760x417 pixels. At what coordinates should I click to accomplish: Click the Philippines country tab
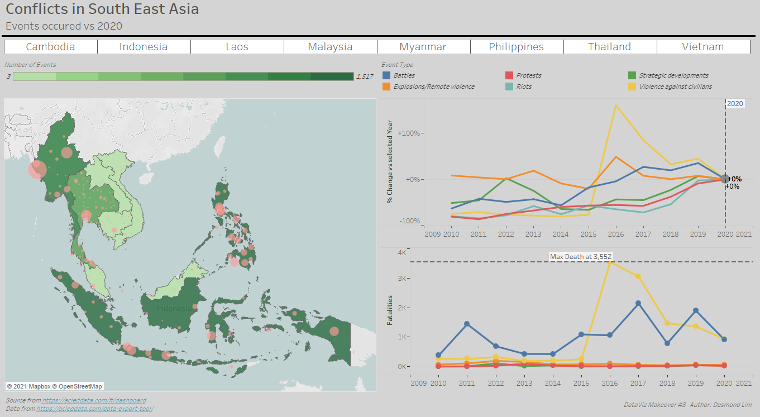pyautogui.click(x=517, y=47)
